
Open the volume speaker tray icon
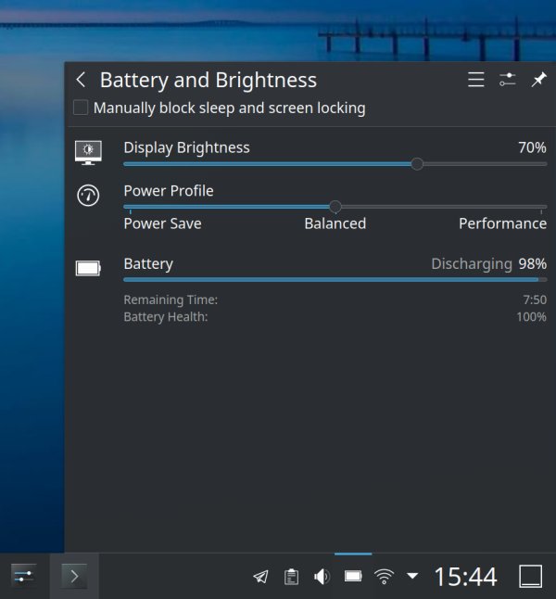(x=322, y=577)
